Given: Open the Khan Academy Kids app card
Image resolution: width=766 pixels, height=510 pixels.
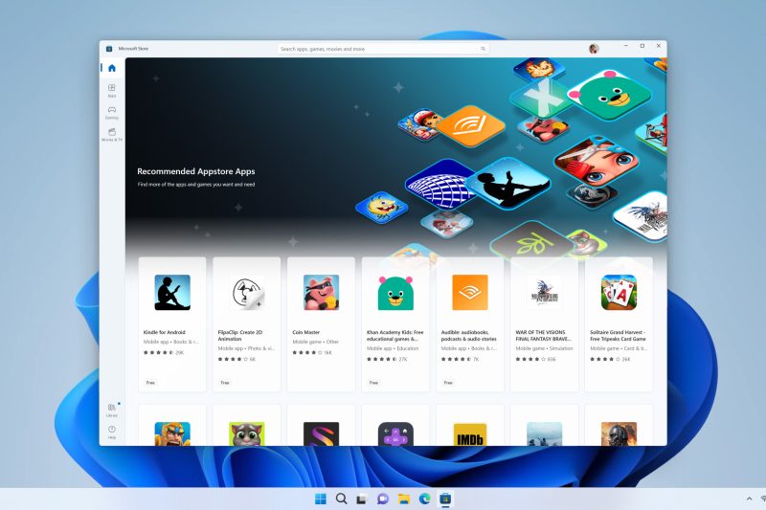Looking at the screenshot, I should coord(395,324).
